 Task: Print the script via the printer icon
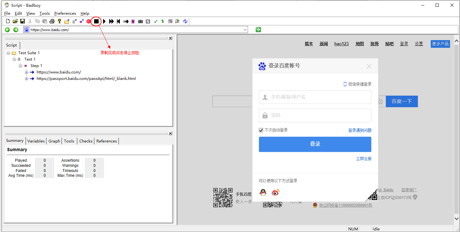click(x=52, y=21)
